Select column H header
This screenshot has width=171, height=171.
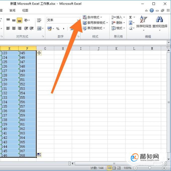(x=63, y=48)
